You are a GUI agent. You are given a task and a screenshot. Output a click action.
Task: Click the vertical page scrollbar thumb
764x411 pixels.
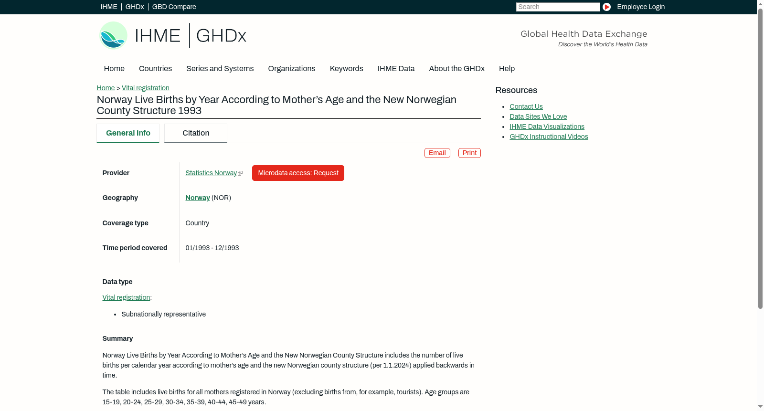tap(760, 158)
